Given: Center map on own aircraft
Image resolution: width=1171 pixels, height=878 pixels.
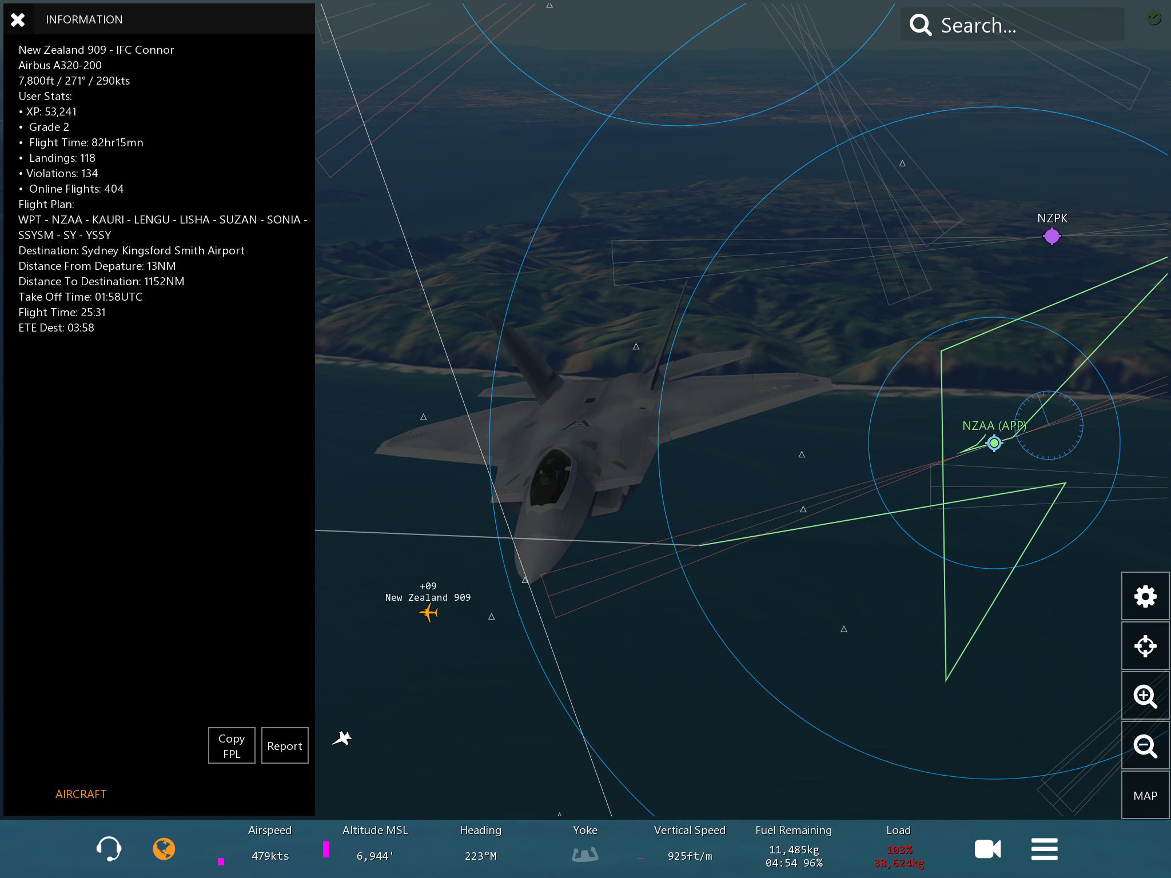Looking at the screenshot, I should pyautogui.click(x=1145, y=646).
